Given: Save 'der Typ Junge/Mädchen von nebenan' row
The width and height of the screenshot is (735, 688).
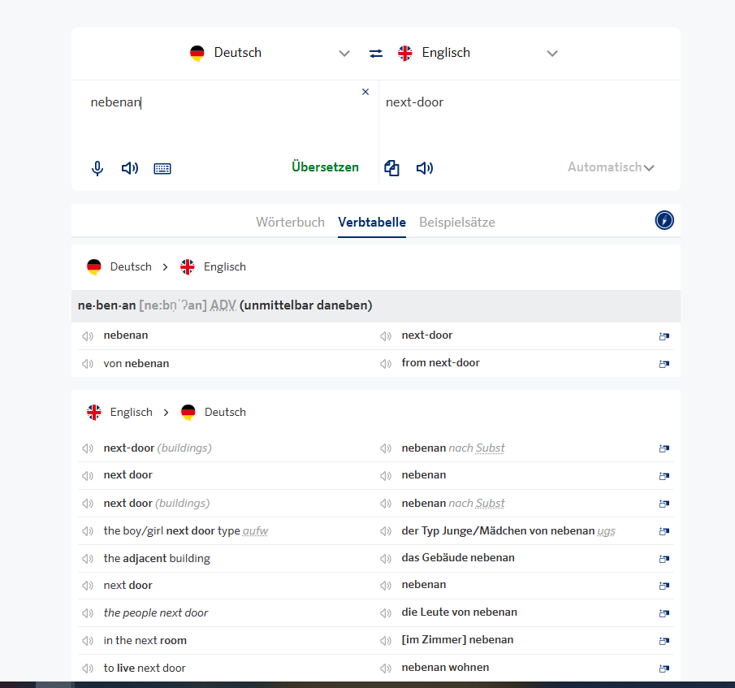Looking at the screenshot, I should pos(664,531).
